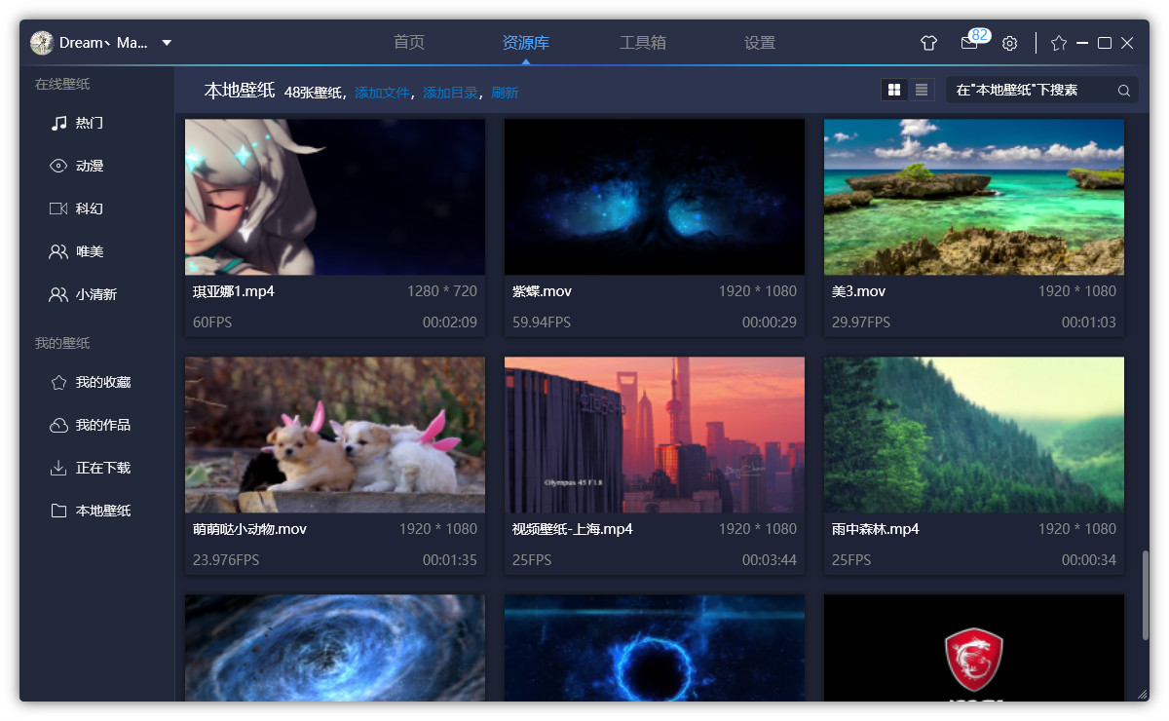Select the MSI dragon logo thumbnail
Image resolution: width=1169 pixels, height=721 pixels.
[974, 648]
